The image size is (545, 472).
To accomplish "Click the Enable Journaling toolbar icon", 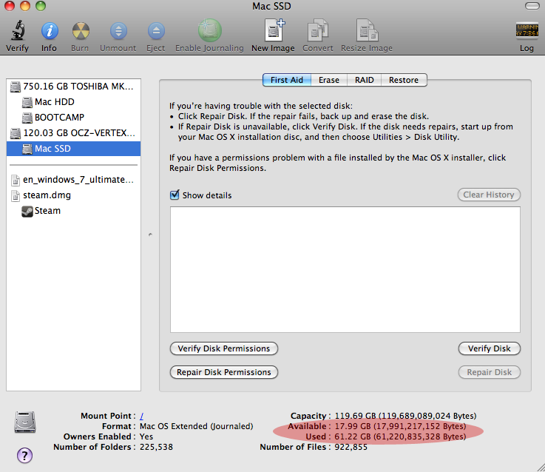I will coord(209,30).
